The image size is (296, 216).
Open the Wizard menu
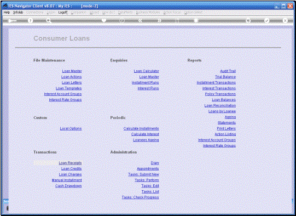click(x=94, y=12)
